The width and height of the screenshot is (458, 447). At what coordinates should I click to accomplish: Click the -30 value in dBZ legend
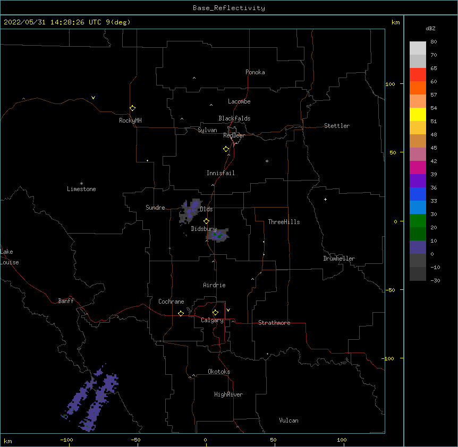click(x=435, y=280)
